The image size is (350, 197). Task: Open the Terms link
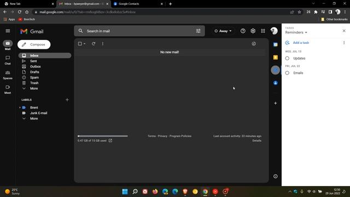pos(151,136)
